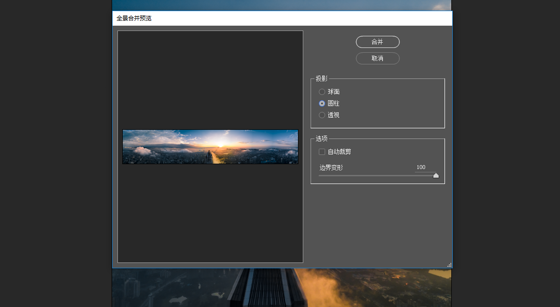Click the 全景合并预览 title bar
The width and height of the screenshot is (560, 307).
coord(282,18)
